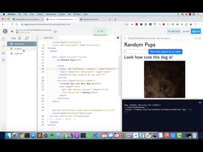This screenshot has height=152, width=203.
Task: Click the run button
Action: (100, 31)
